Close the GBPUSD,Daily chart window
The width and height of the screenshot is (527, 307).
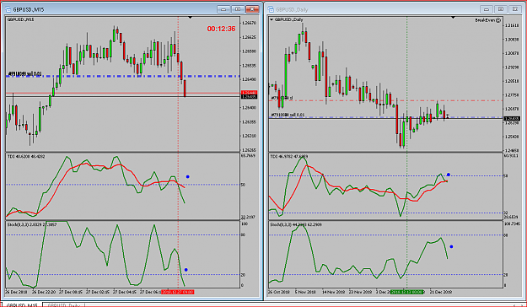(x=514, y=9)
